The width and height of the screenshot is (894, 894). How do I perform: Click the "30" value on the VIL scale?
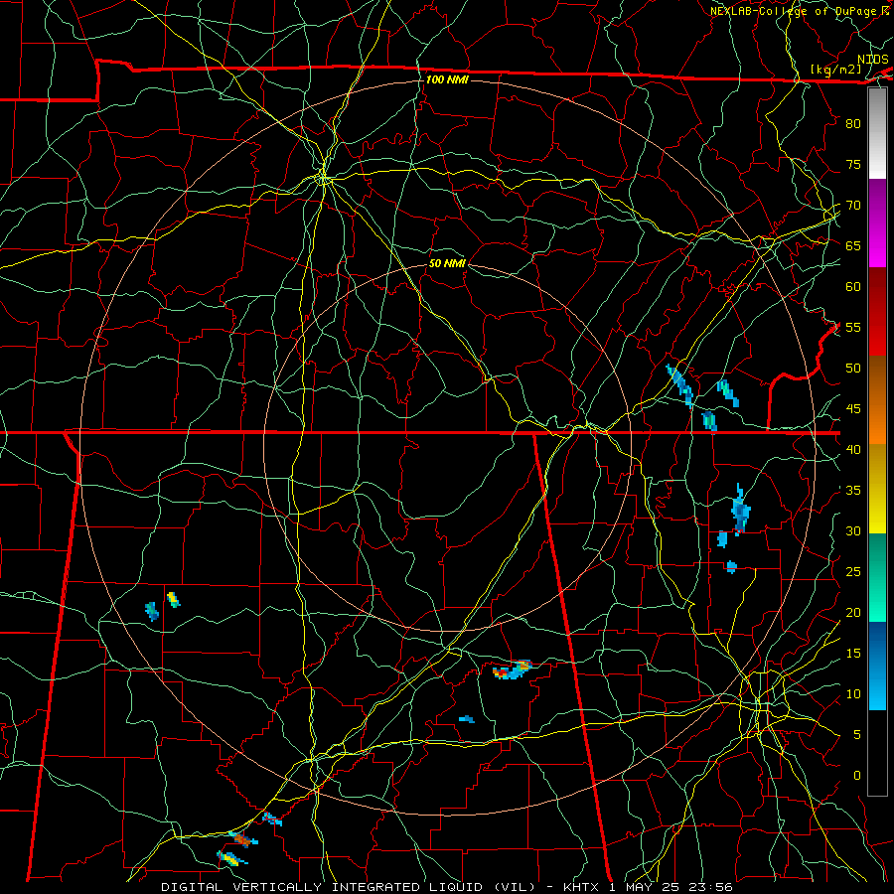click(x=853, y=531)
